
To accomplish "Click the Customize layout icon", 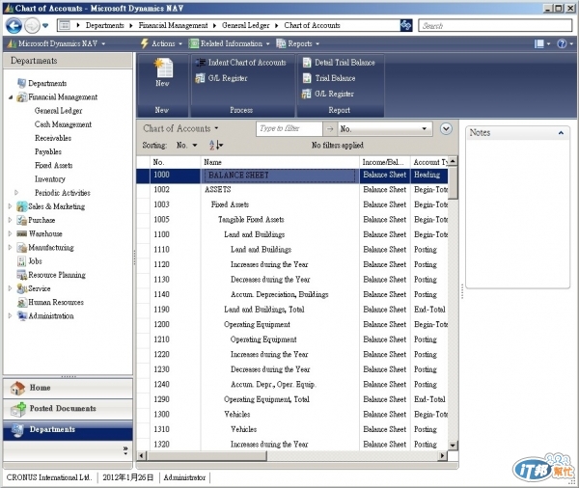I will click(541, 44).
